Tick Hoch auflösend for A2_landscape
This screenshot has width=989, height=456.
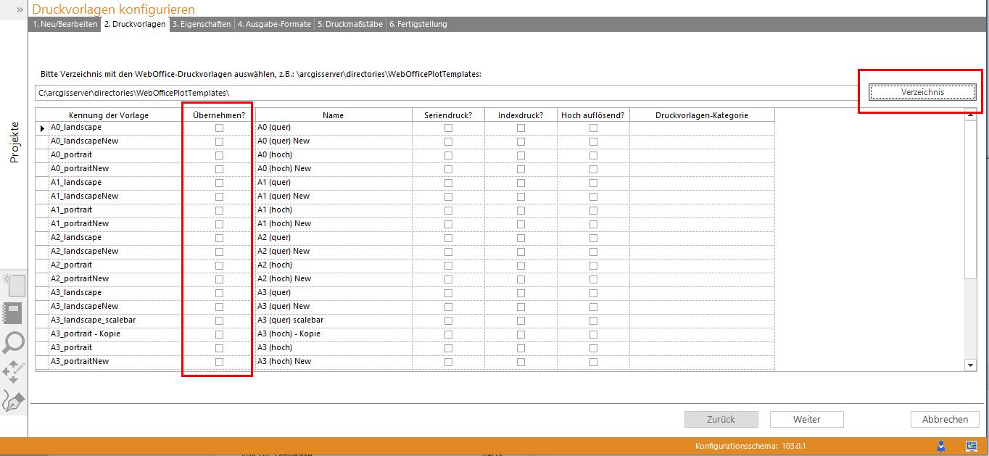pyautogui.click(x=593, y=238)
